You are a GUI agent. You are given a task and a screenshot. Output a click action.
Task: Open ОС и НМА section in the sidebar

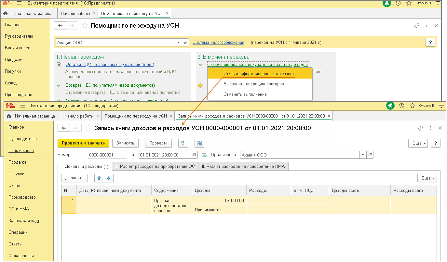tap(19, 209)
